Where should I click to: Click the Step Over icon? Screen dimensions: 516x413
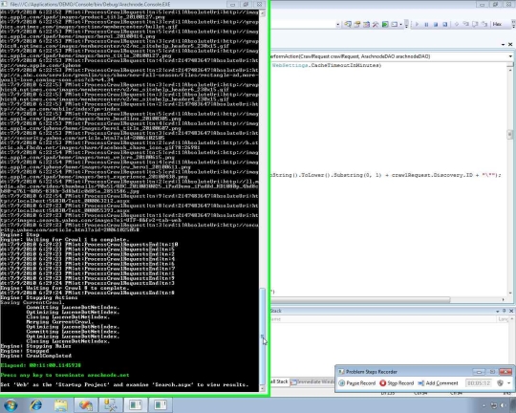point(475,24)
